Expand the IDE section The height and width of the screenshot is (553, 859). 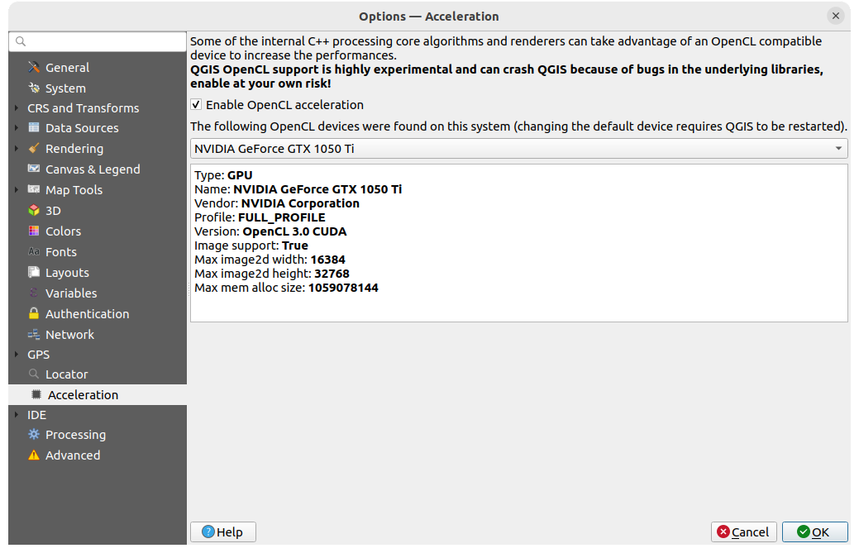[16, 414]
